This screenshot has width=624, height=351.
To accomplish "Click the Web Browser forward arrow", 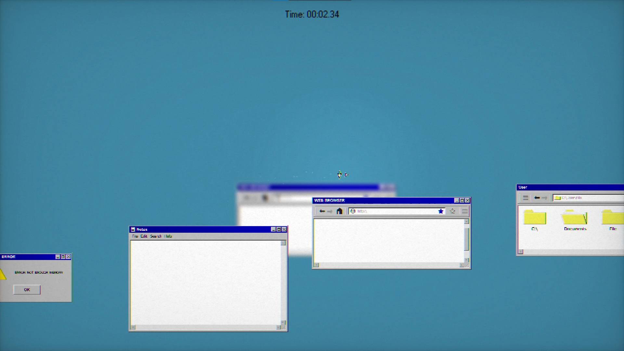I will tap(330, 211).
